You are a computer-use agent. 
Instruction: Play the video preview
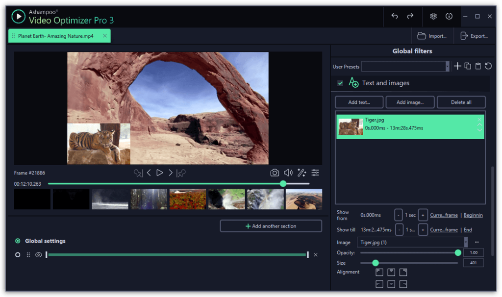pyautogui.click(x=159, y=173)
